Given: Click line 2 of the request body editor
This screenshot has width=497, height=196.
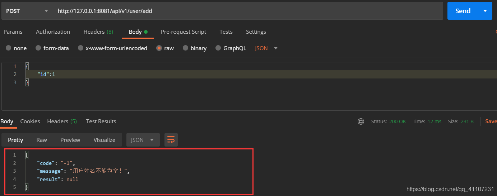Looking at the screenshot, I should click(x=144, y=75).
